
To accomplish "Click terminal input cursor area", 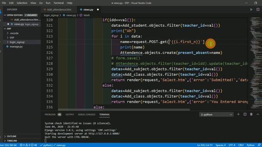I will tap(45, 140).
